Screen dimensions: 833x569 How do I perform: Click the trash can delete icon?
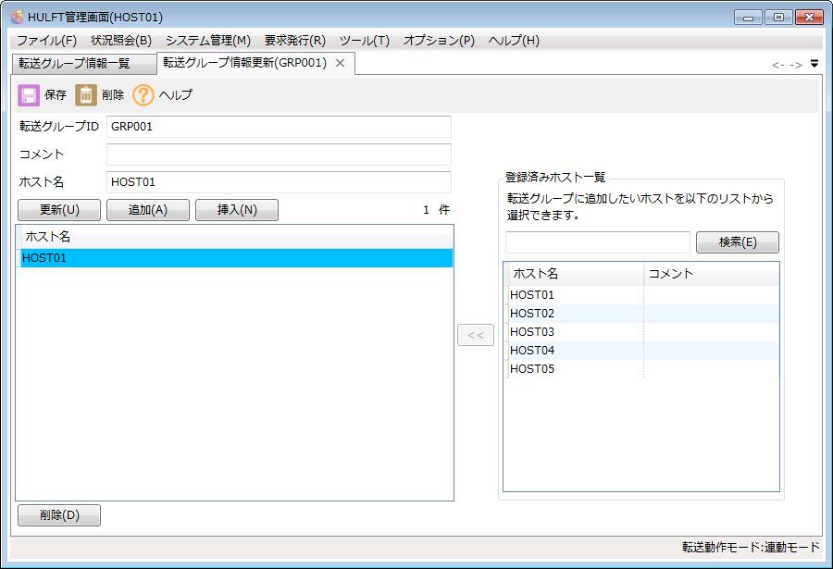pos(85,95)
